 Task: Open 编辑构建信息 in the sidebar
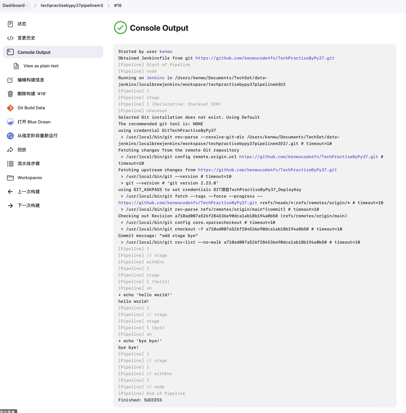tap(31, 80)
